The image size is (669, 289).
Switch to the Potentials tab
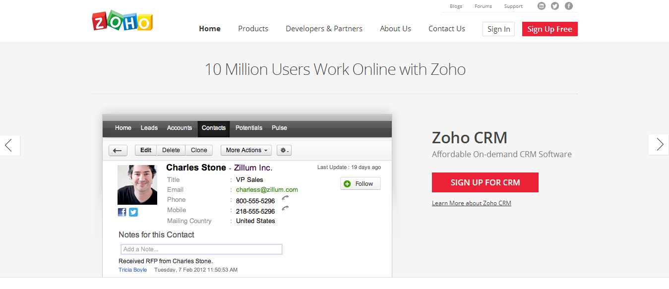249,128
